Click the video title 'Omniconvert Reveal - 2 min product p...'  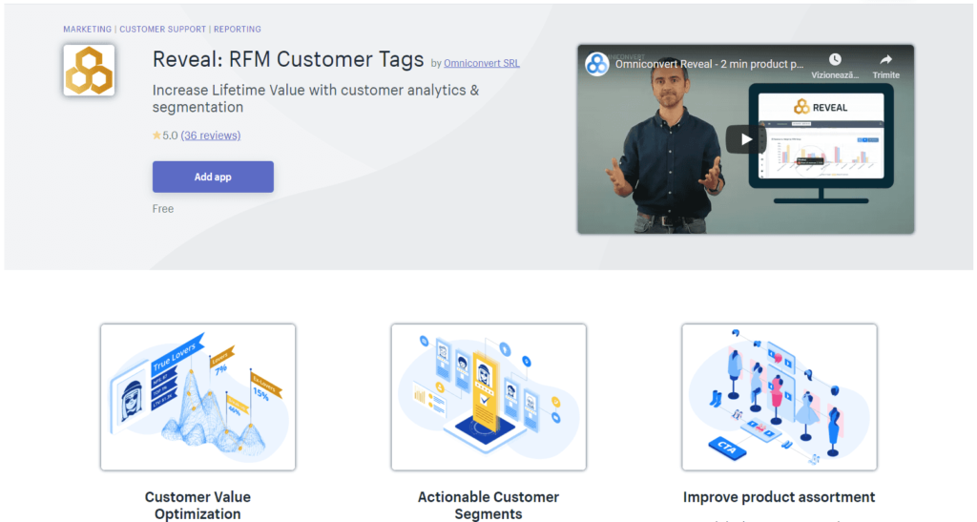(x=709, y=64)
